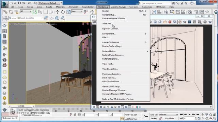This screenshot has width=218, height=122.
Task: Select Render To Texture... menu entry
Action: click(x=111, y=42)
